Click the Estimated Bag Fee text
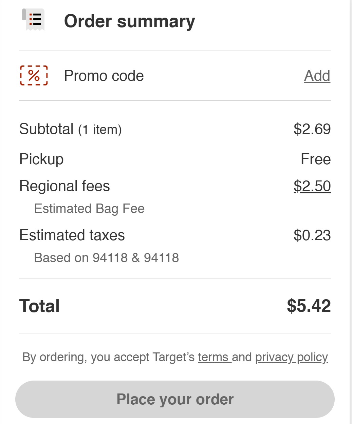This screenshot has width=352, height=424. point(89,208)
